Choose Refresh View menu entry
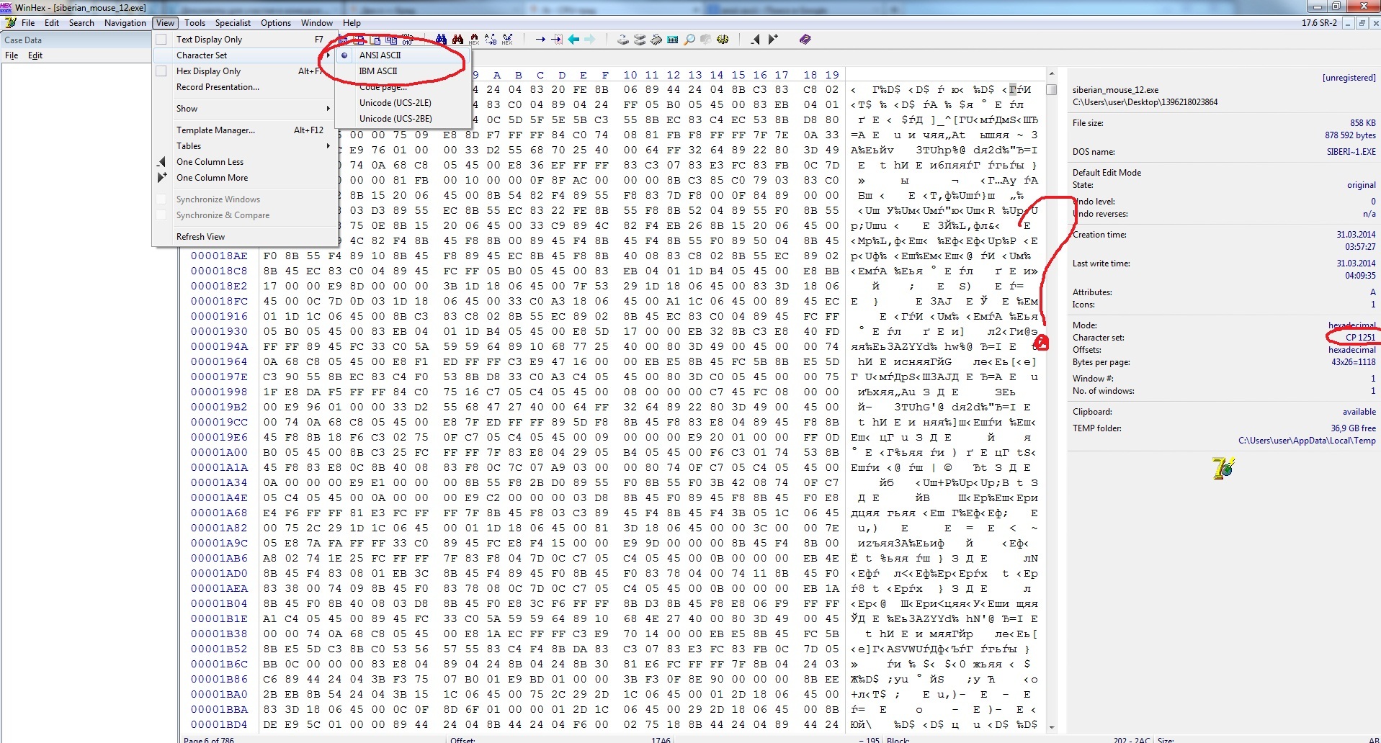Image resolution: width=1381 pixels, height=743 pixels. point(245,237)
